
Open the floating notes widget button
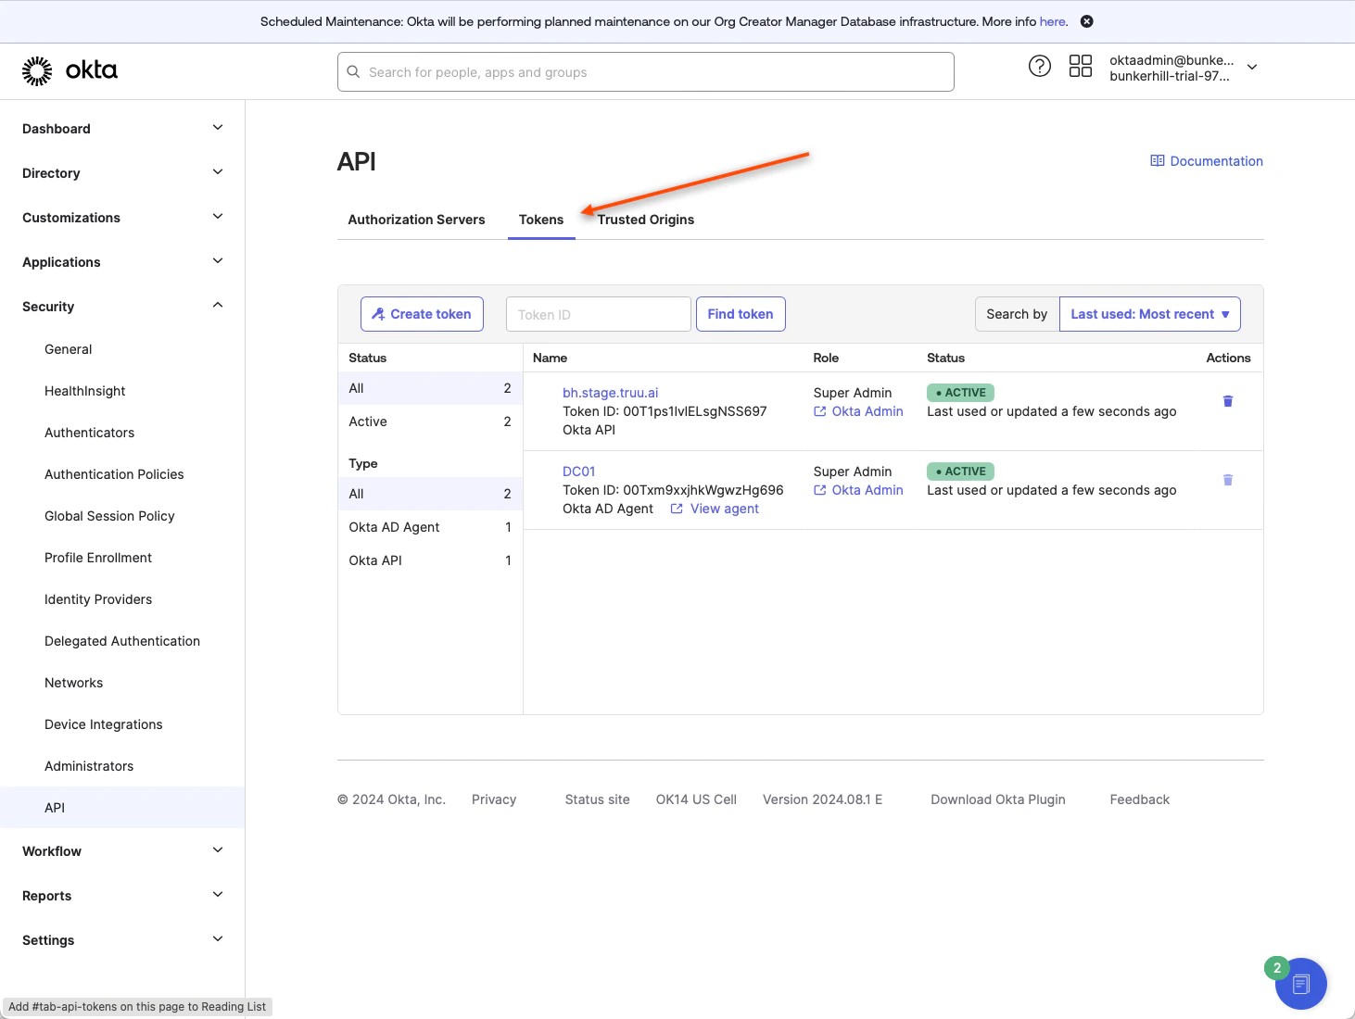coord(1300,984)
